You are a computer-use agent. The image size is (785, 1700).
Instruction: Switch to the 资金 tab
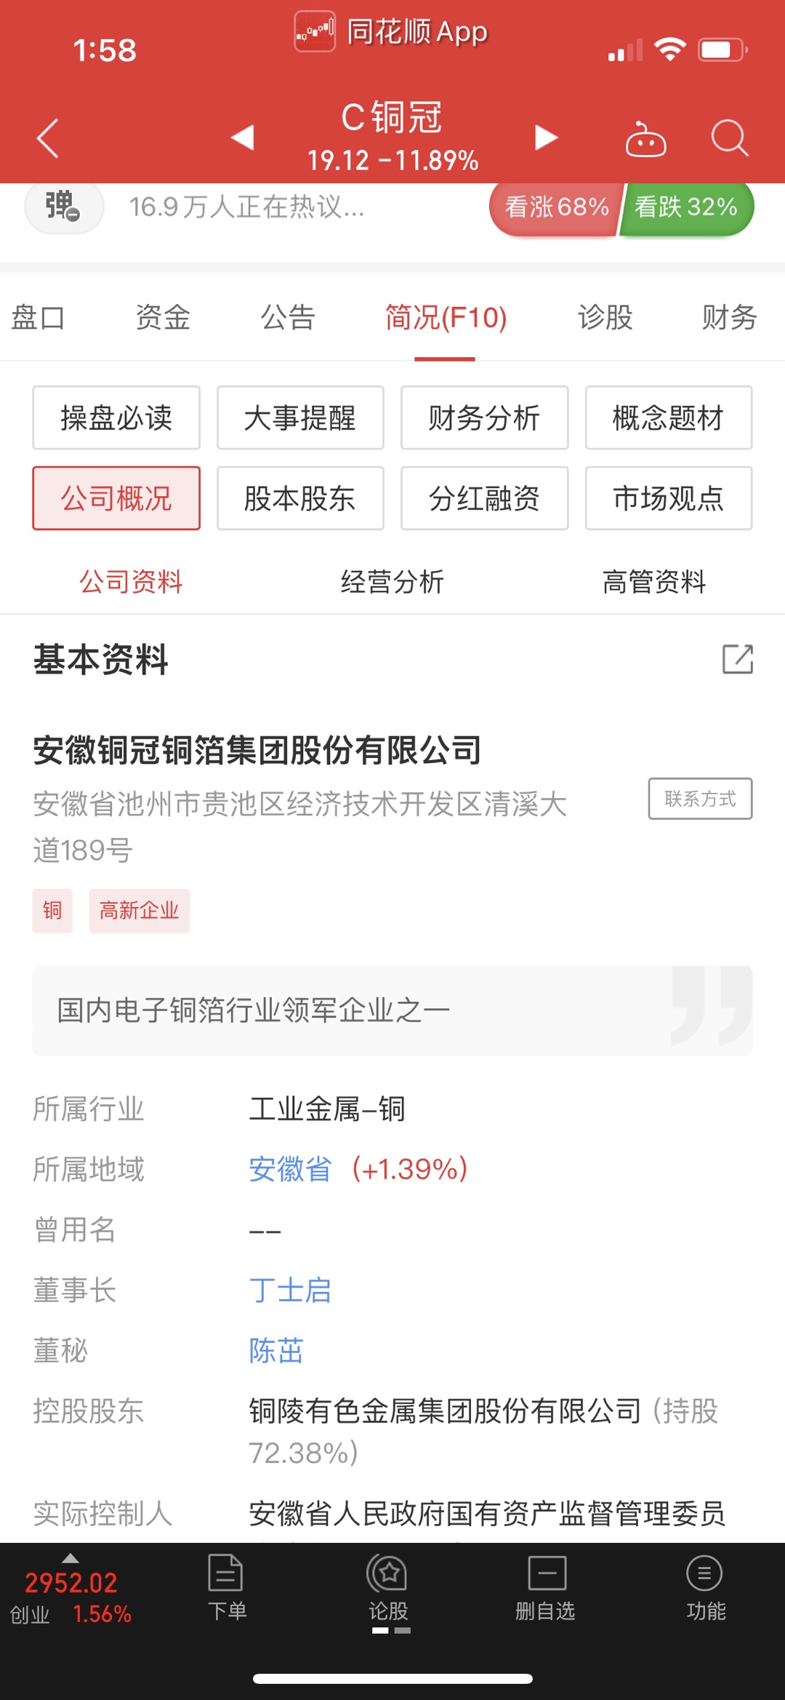click(x=163, y=317)
